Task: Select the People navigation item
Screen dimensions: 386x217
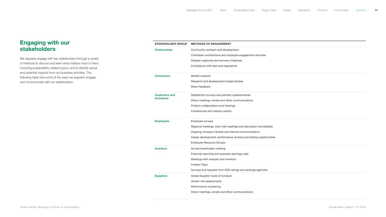Action: (x=287, y=10)
